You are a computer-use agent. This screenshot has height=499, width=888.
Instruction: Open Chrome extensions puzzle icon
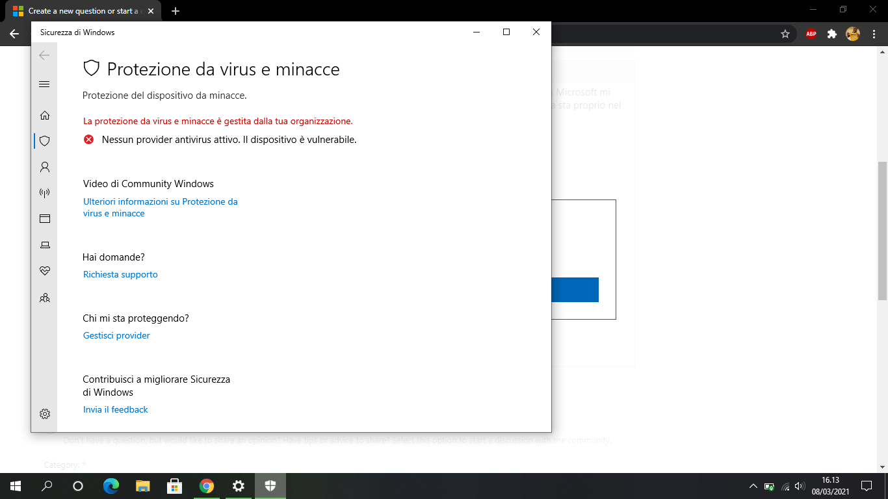point(831,34)
